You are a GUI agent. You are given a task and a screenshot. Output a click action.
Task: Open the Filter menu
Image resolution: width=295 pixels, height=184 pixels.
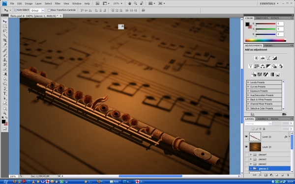pos(58,3)
